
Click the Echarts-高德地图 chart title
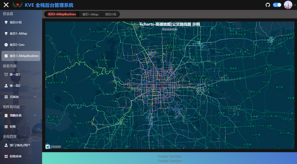tap(170, 24)
